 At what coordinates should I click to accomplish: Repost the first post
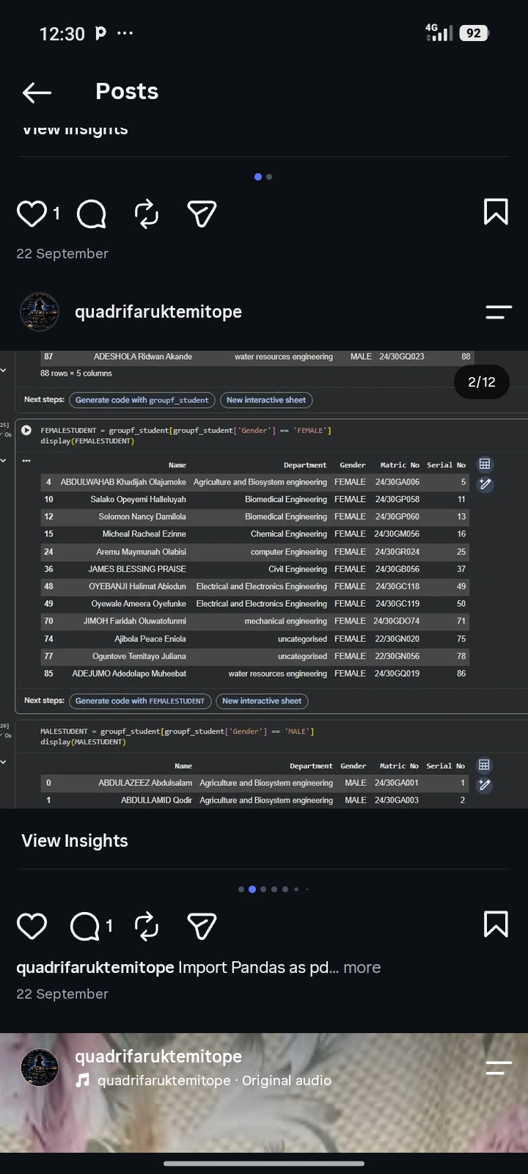(147, 214)
